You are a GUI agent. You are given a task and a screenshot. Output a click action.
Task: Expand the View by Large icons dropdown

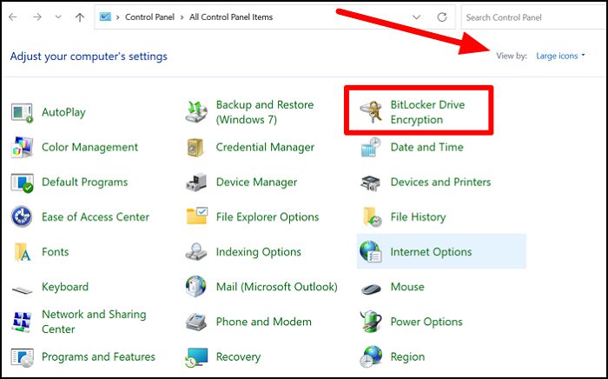click(x=560, y=56)
